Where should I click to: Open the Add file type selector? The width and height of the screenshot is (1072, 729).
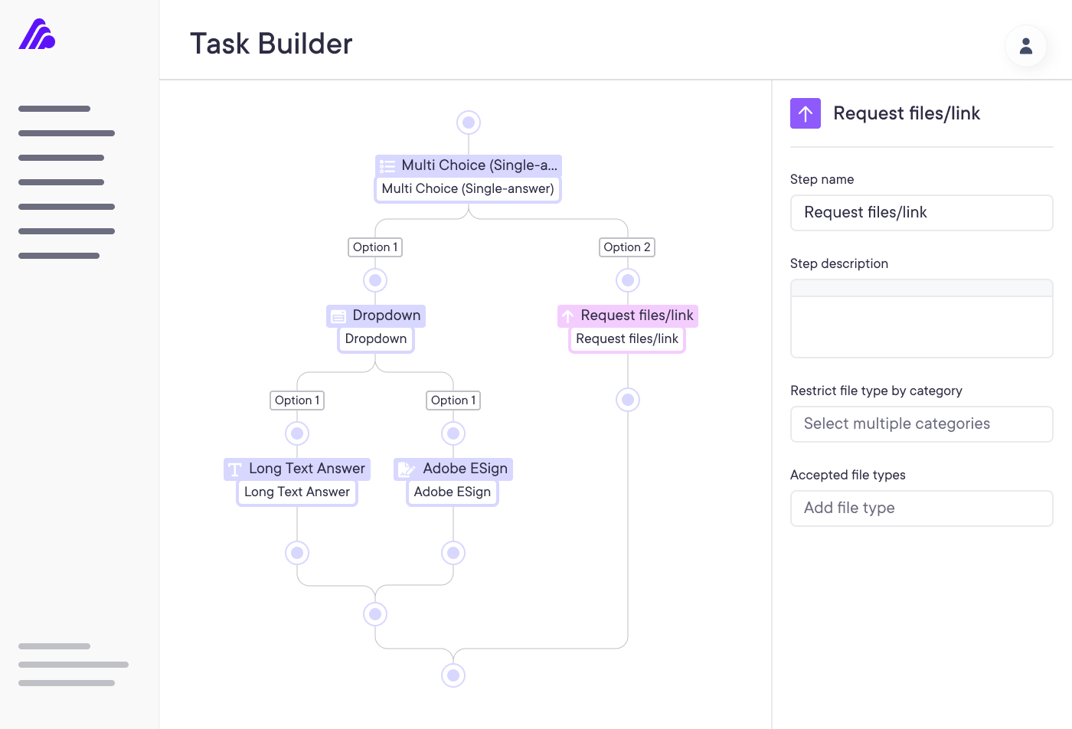click(x=921, y=508)
